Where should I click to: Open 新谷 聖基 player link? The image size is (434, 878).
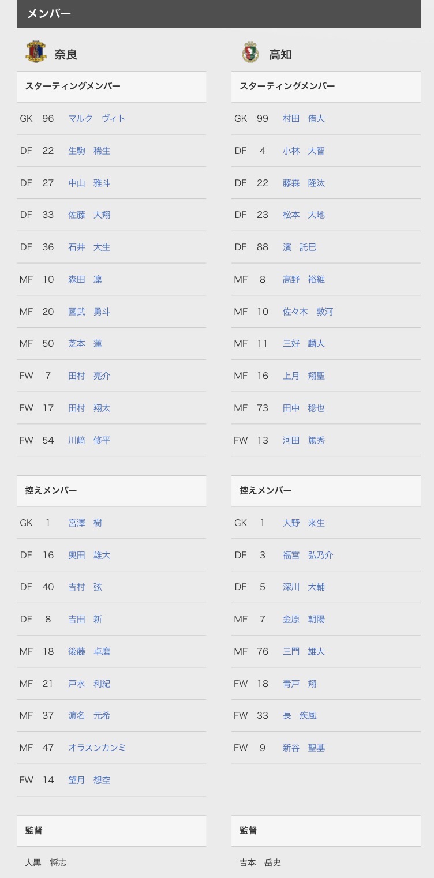304,748
